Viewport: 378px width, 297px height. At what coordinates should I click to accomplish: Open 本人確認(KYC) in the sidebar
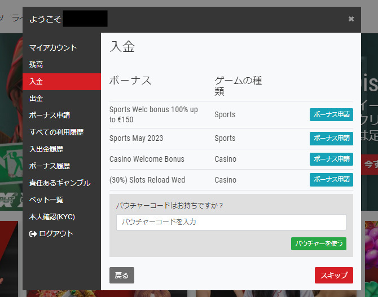coord(52,217)
